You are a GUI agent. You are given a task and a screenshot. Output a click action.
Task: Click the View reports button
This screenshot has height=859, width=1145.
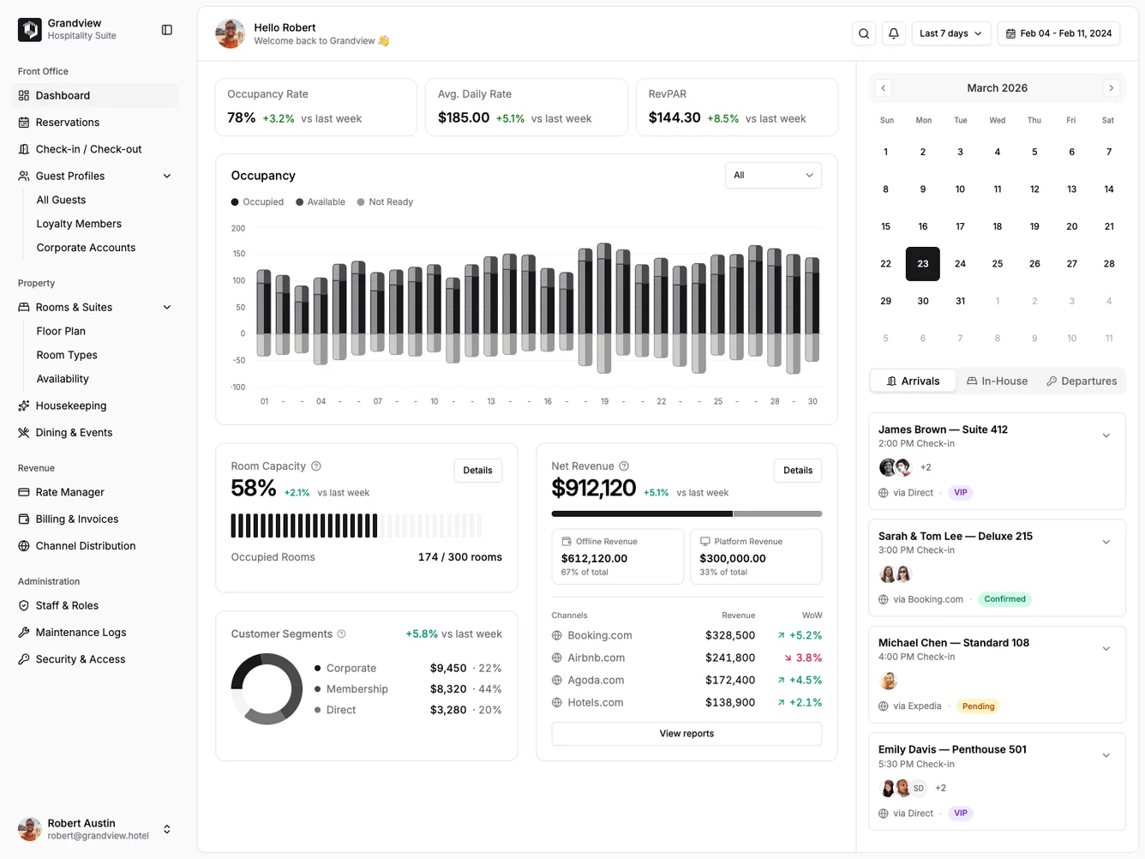[686, 733]
